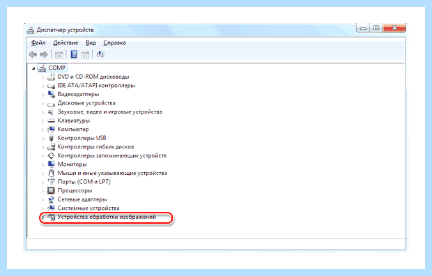Open the Help icon in toolbar
Viewport: 432px width, 276px height.
point(74,54)
